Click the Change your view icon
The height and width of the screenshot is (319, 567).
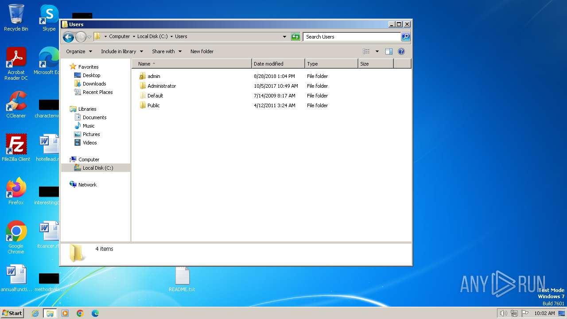tap(366, 51)
